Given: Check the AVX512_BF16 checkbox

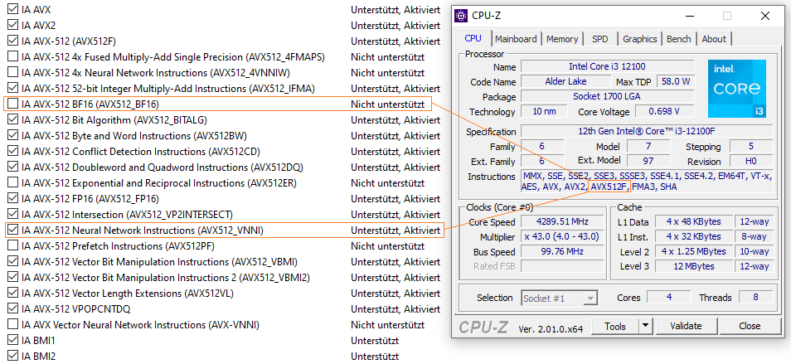Looking at the screenshot, I should point(13,104).
